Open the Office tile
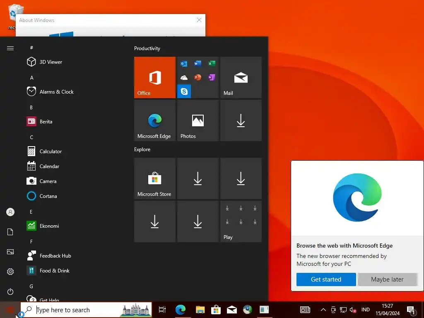This screenshot has height=318, width=424. click(155, 77)
